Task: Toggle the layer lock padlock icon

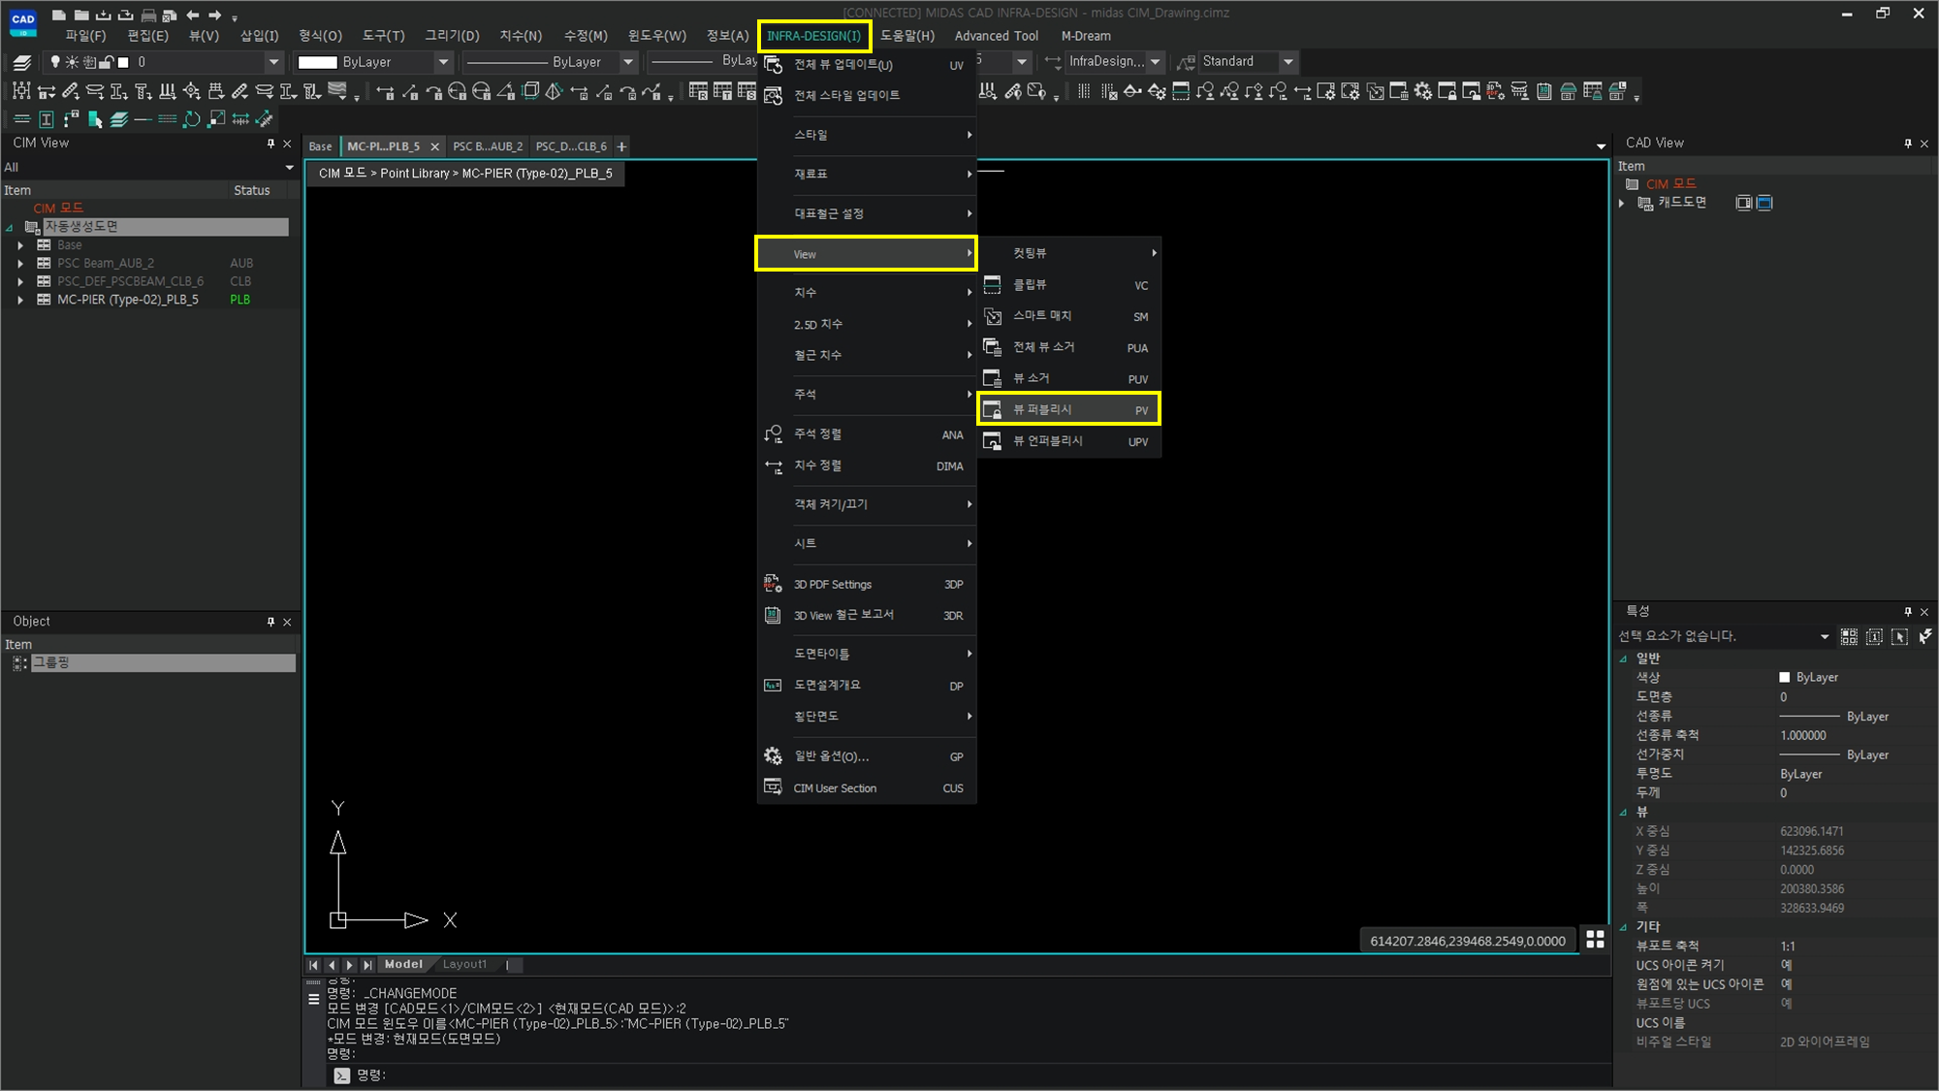Action: tap(107, 62)
